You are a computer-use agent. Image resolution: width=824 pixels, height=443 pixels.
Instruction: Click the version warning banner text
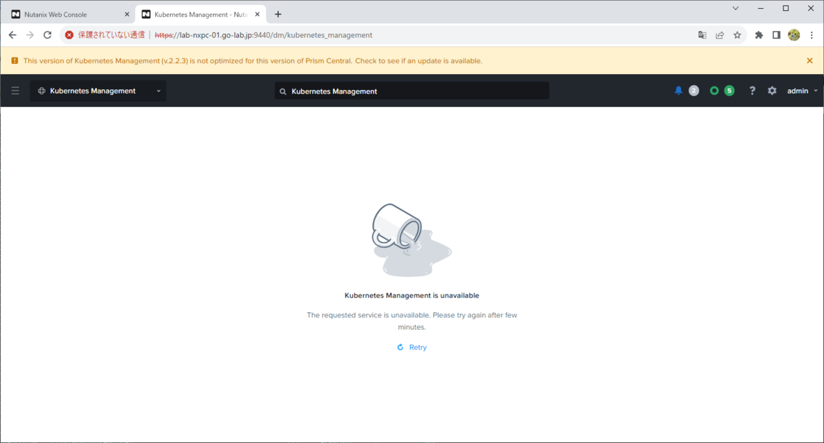253,60
